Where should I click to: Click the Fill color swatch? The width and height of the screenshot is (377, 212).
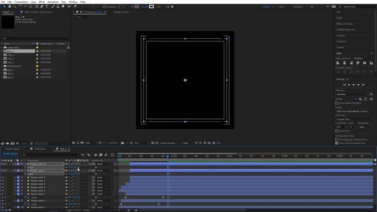pyautogui.click(x=137, y=6)
